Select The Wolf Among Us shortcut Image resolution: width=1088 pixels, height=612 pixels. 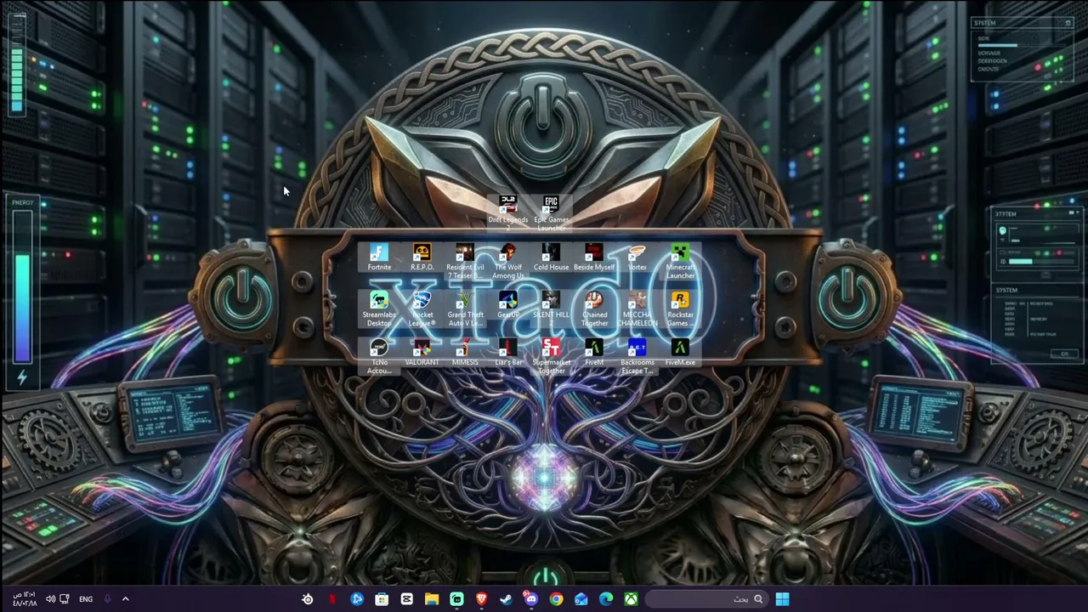pos(508,262)
